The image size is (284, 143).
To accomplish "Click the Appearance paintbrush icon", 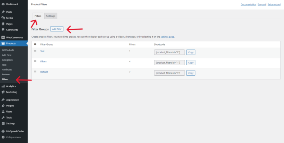I will [x=3, y=100].
